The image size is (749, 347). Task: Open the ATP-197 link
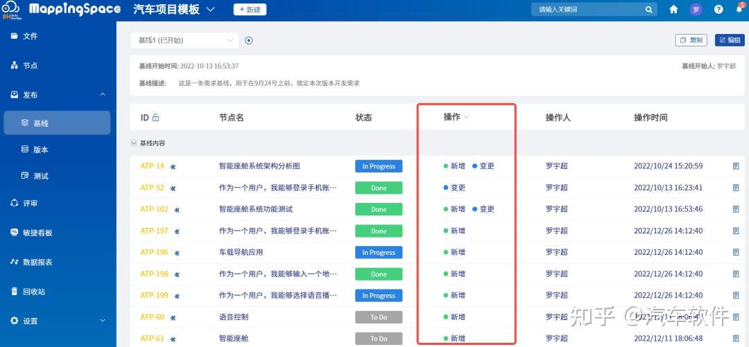click(x=154, y=231)
